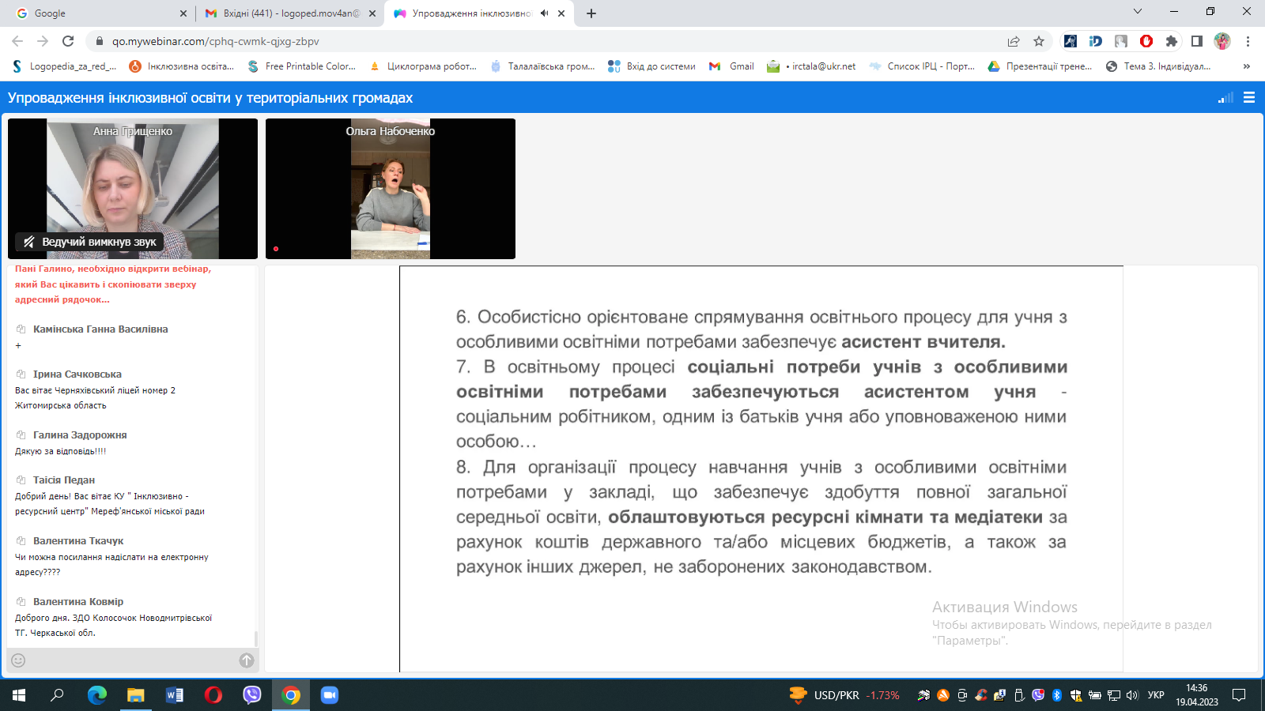Open the Тема 3. Індивідуал bookmark
The image size is (1265, 711).
pos(1158,66)
